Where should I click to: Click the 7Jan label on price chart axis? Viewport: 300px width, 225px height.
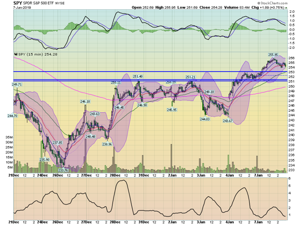[258, 175]
